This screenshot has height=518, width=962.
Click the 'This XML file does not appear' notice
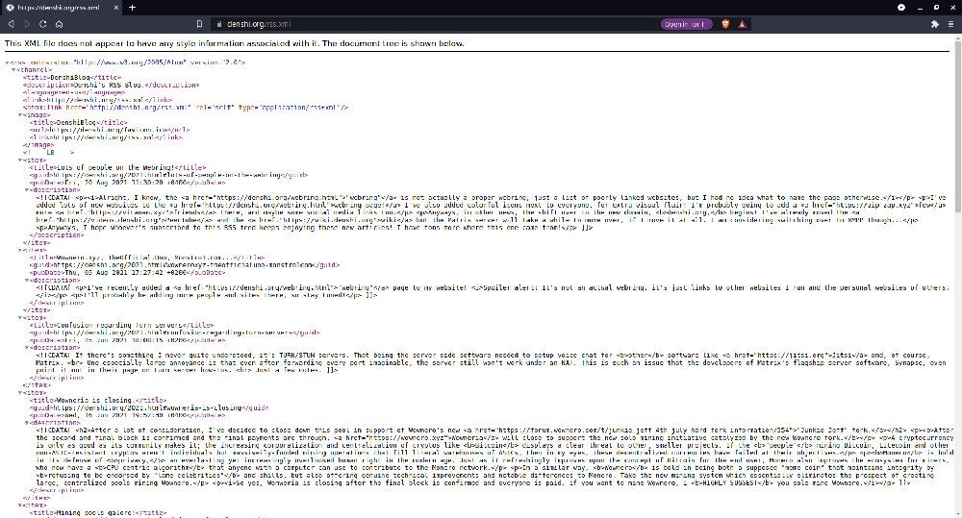pyautogui.click(x=235, y=43)
